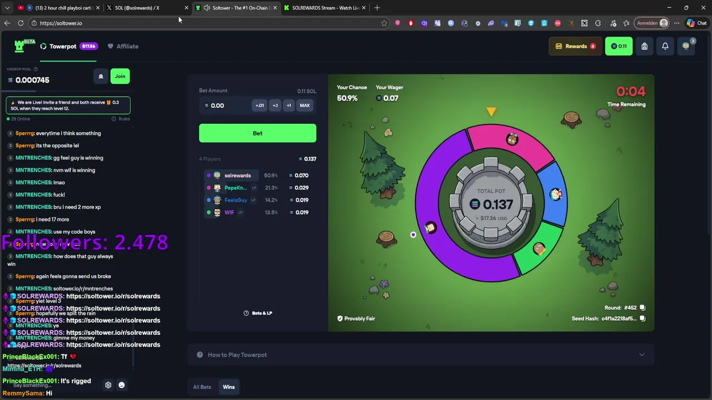The width and height of the screenshot is (712, 400).
Task: Click the Beta & LP help icon
Action: (246, 313)
